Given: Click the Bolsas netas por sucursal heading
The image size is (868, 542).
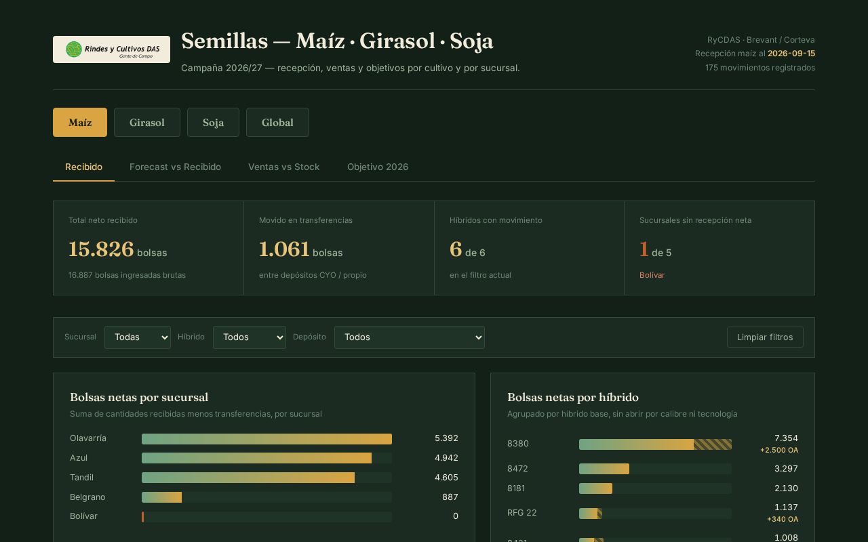Looking at the screenshot, I should tap(139, 397).
